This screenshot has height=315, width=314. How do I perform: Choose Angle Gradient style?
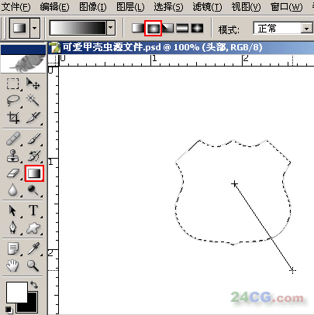pos(168,28)
